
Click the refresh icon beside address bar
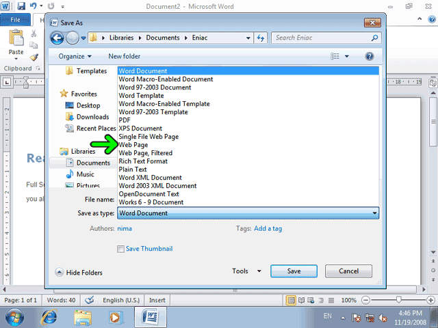pos(261,38)
